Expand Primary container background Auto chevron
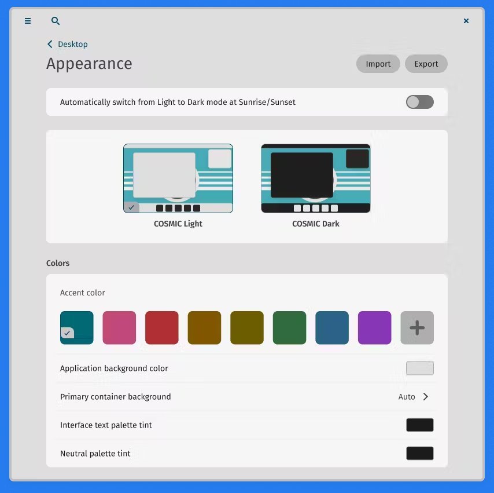 tap(426, 396)
